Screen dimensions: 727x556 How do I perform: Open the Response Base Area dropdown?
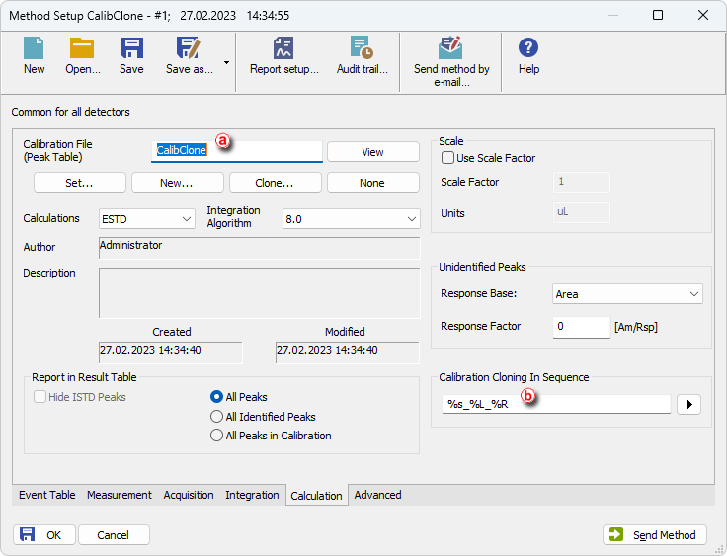pyautogui.click(x=627, y=294)
